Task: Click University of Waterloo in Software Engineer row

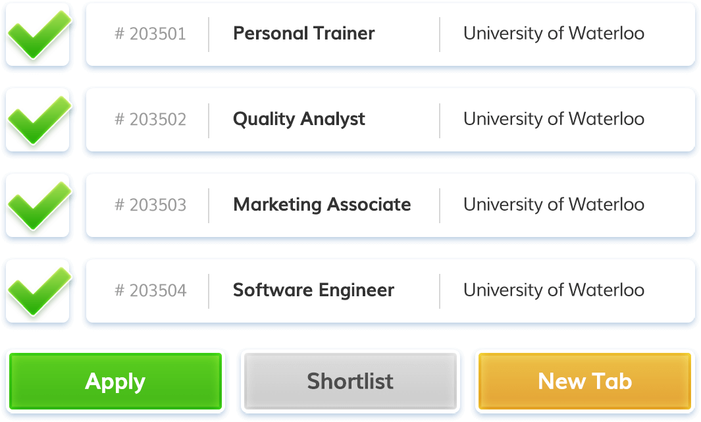Action: point(554,290)
